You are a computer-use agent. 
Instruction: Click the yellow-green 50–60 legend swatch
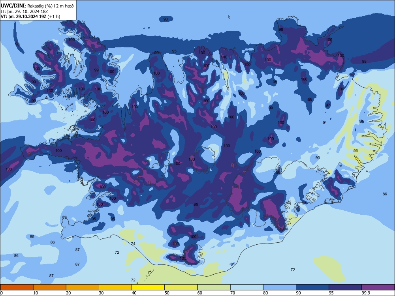click(181, 287)
